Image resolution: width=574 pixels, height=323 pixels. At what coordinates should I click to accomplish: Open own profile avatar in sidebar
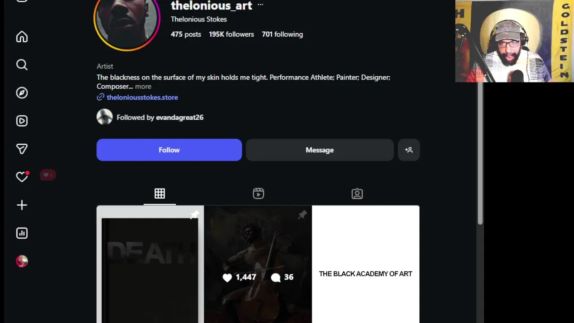22,261
